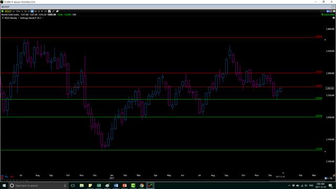Click the color palette icon at chart top-right
This screenshot has height=189, width=336.
(x=334, y=18)
